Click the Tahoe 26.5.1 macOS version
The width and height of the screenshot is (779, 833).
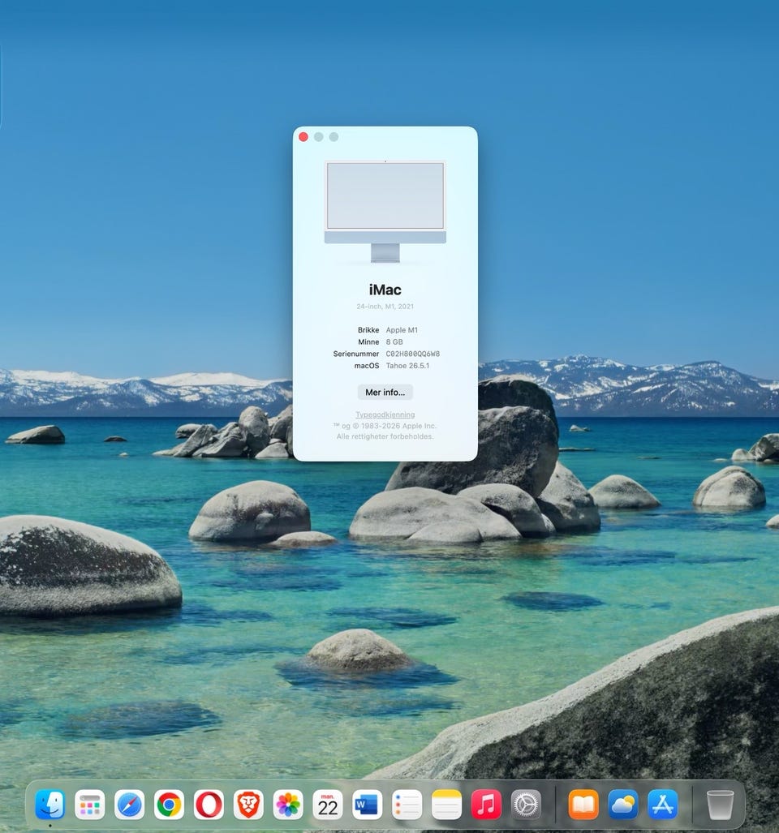407,366
